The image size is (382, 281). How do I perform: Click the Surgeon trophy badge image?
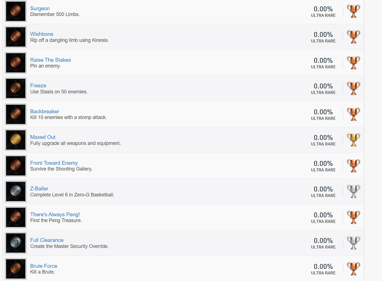(16, 11)
